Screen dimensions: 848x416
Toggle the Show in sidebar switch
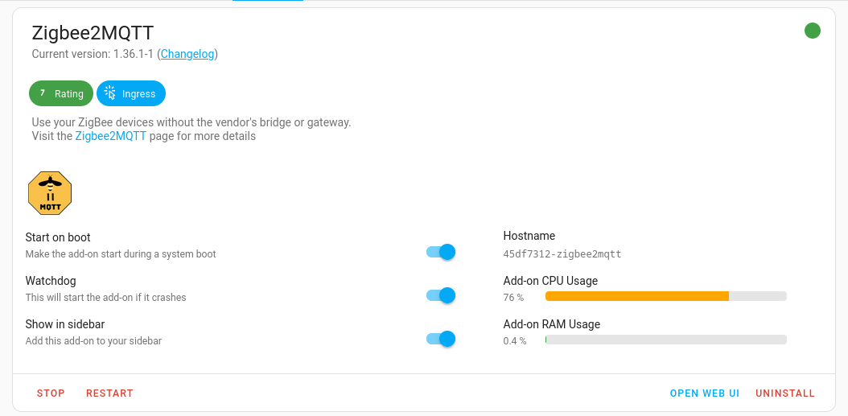[441, 339]
